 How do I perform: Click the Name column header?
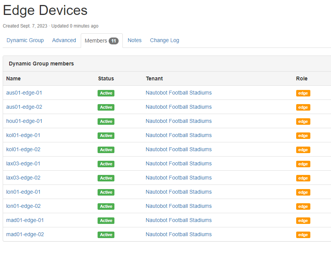(x=13, y=78)
